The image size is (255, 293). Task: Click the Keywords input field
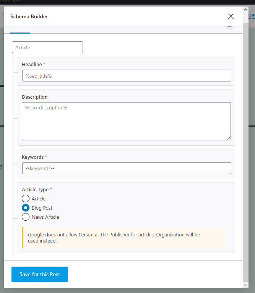click(127, 168)
